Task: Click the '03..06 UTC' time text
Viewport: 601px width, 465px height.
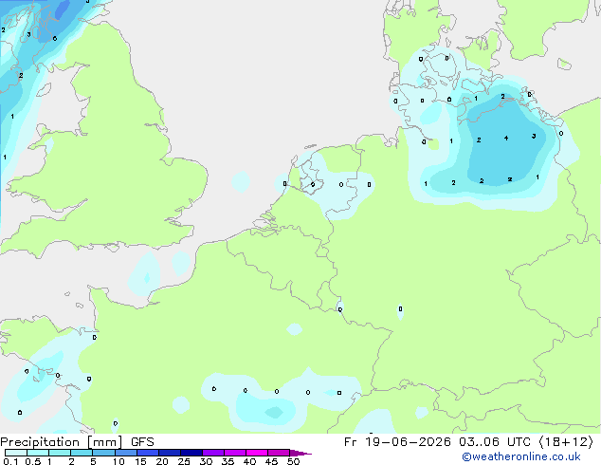Action: click(x=495, y=442)
